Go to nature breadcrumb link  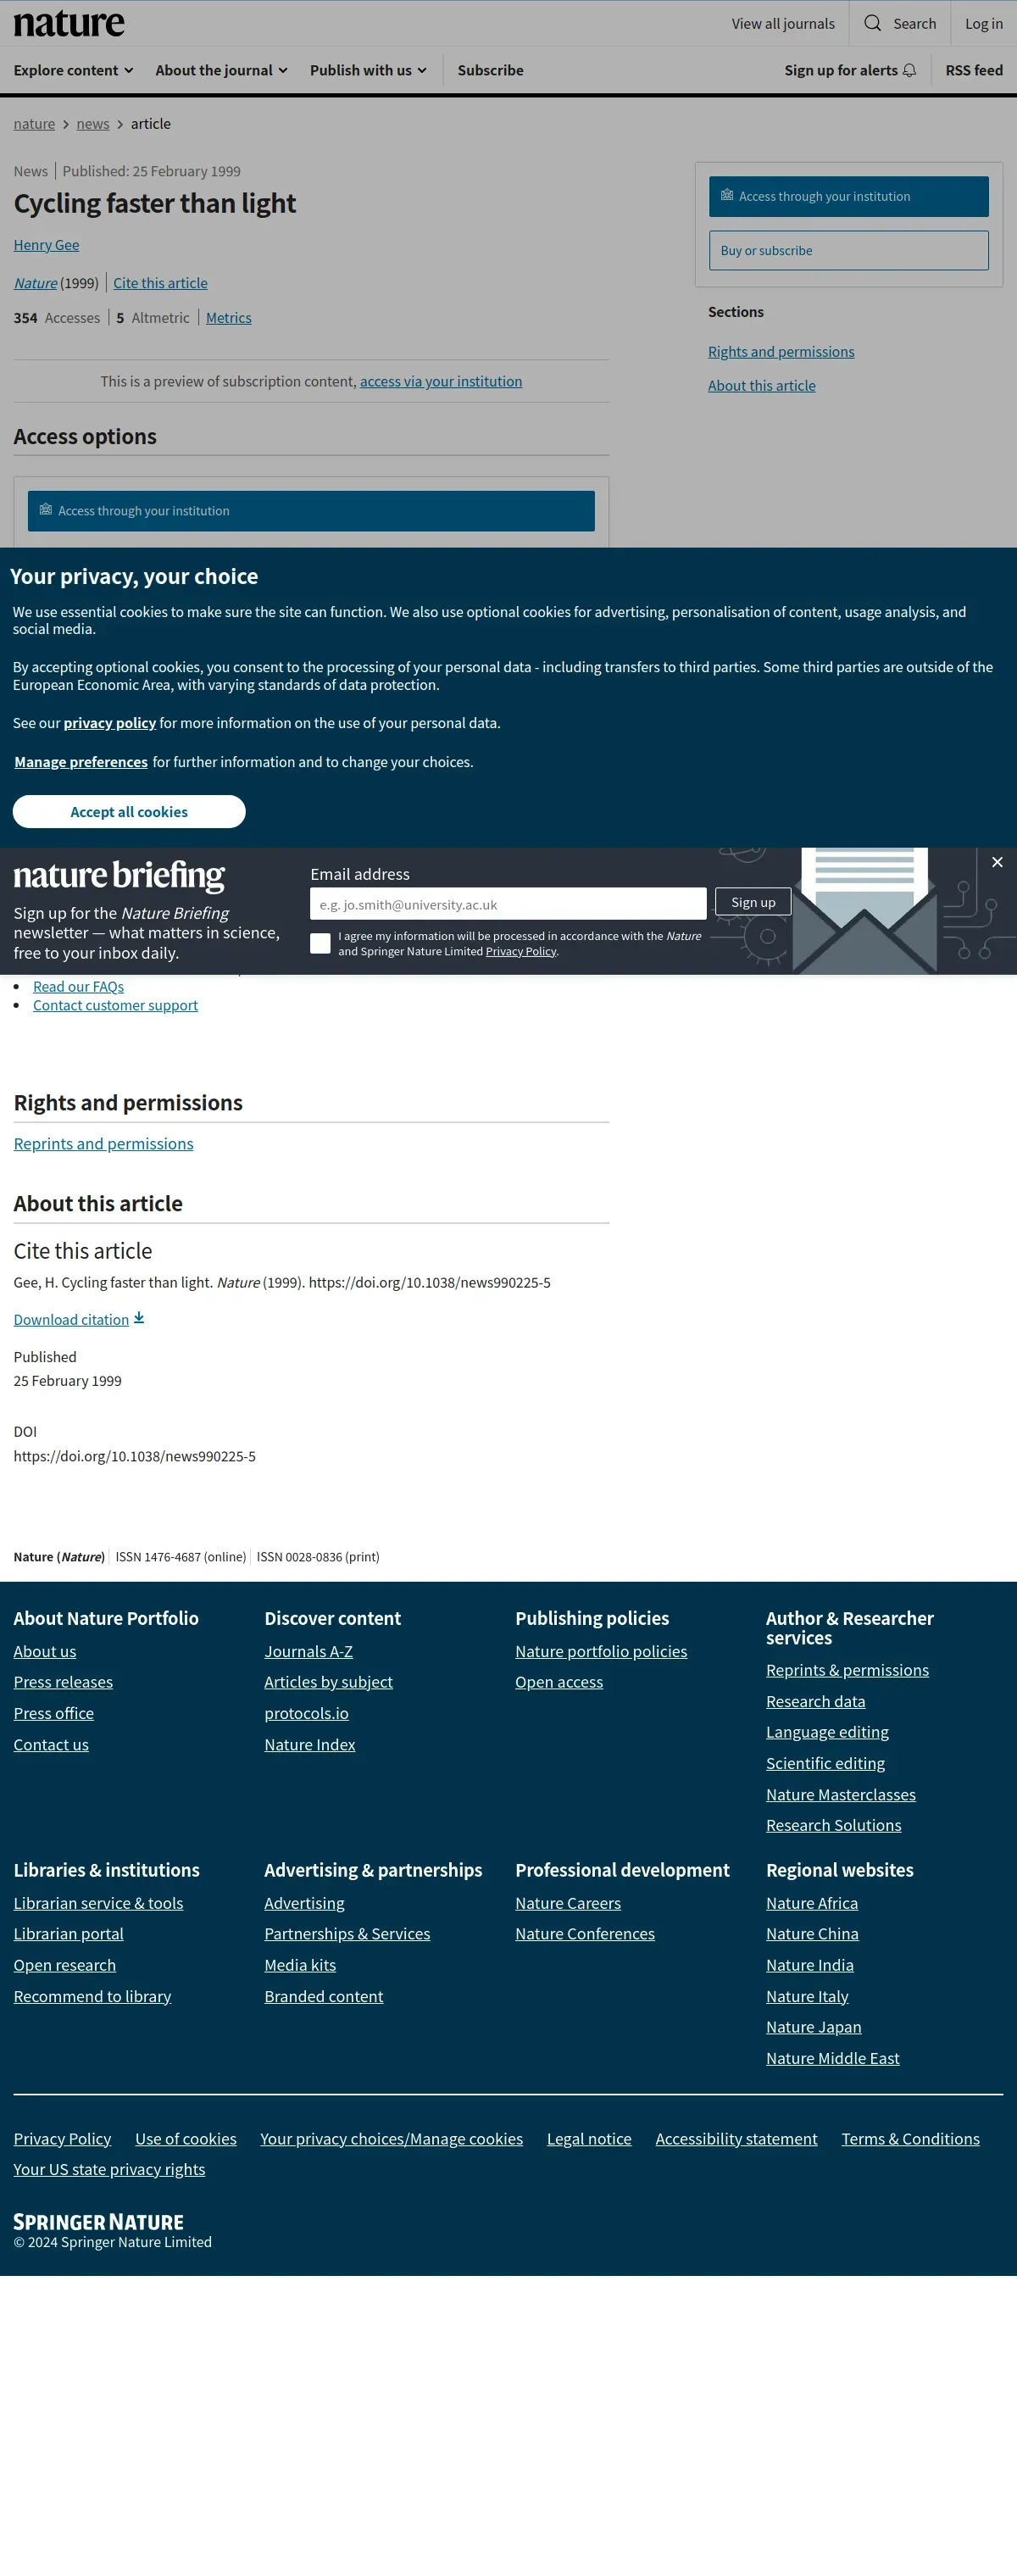point(34,124)
